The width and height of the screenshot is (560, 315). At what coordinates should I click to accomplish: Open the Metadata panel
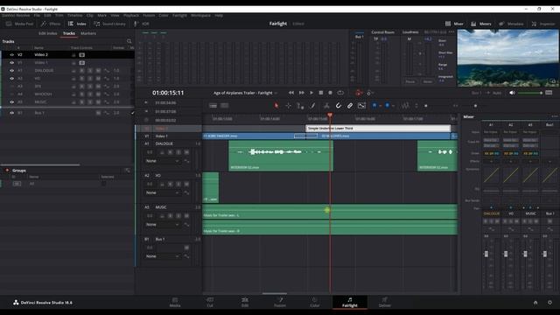click(x=511, y=24)
